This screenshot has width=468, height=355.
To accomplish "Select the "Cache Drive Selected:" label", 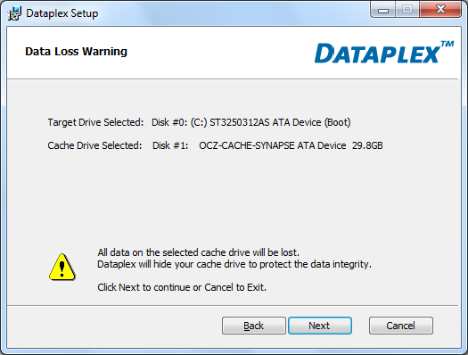I will click(94, 145).
